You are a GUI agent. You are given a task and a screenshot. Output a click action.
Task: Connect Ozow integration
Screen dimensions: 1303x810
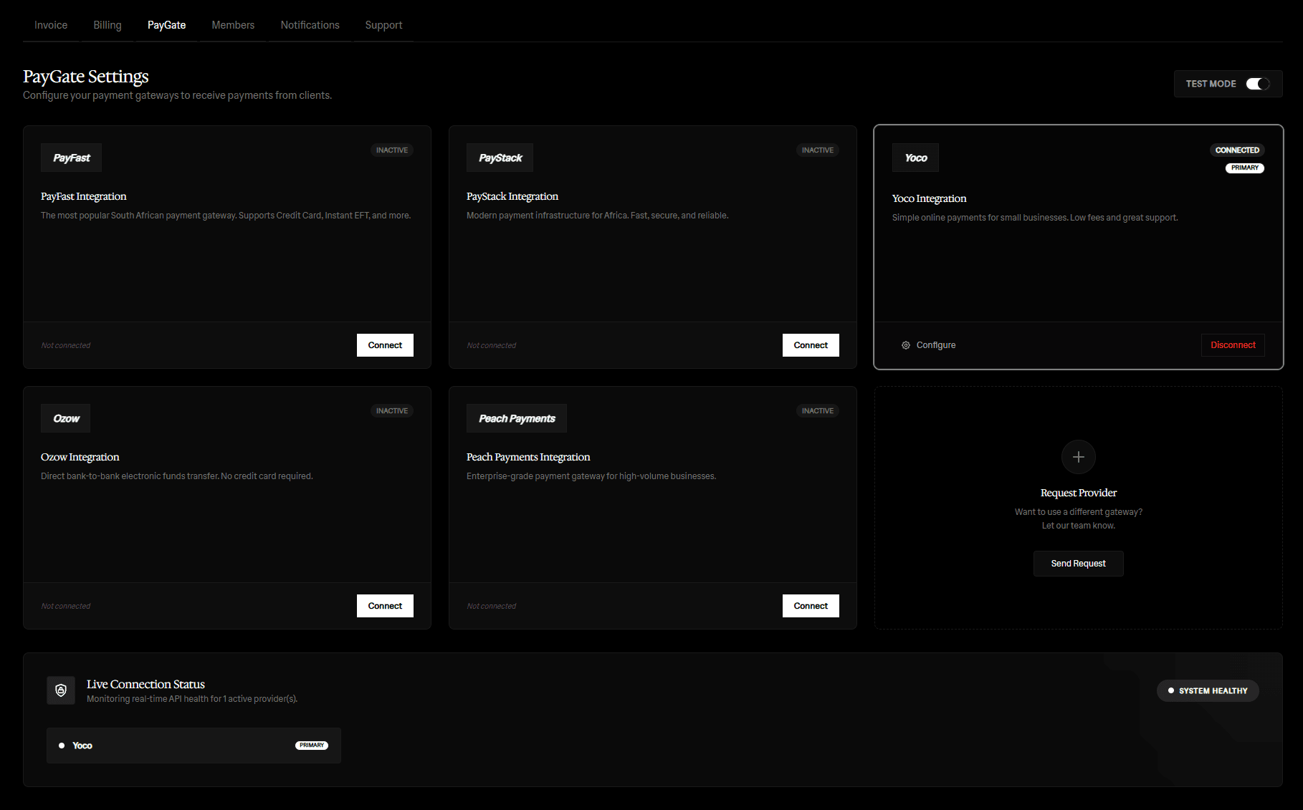coord(385,605)
